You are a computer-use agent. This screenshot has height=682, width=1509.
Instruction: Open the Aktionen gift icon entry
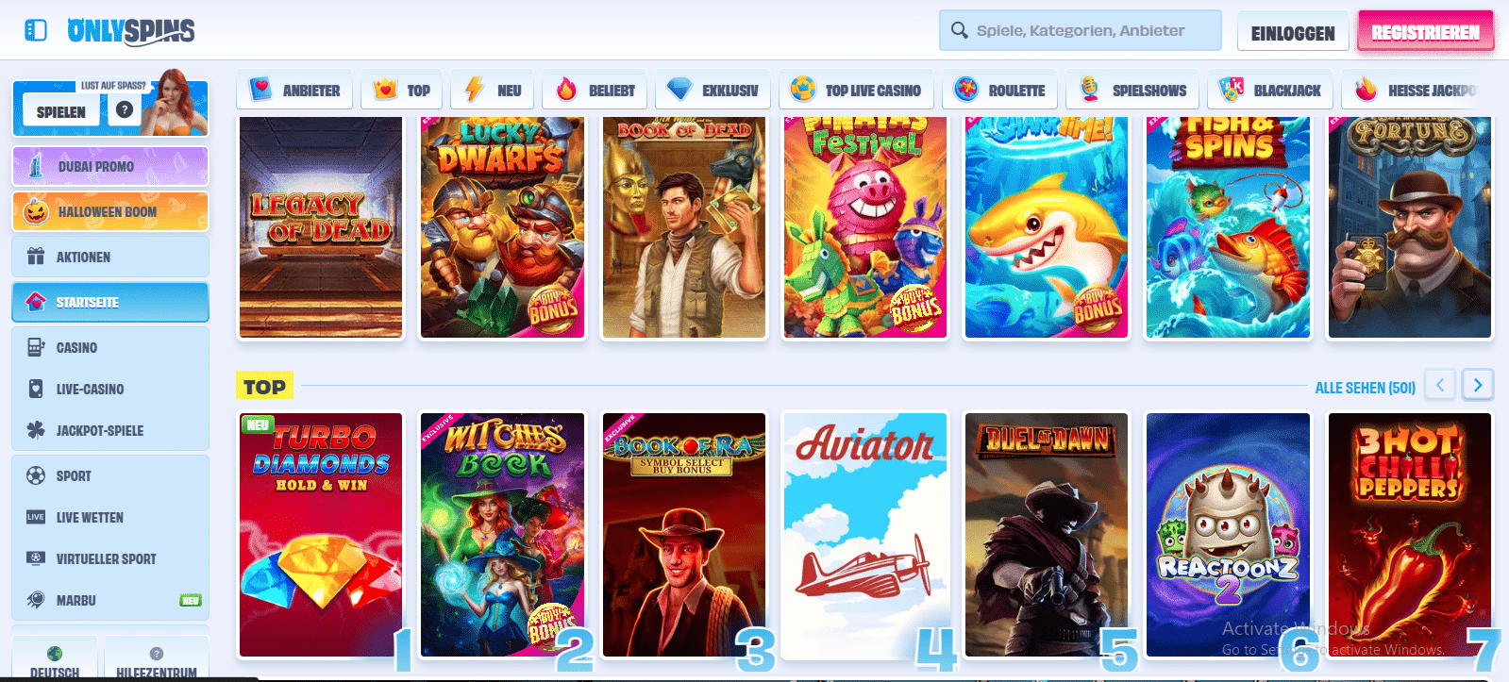36,257
